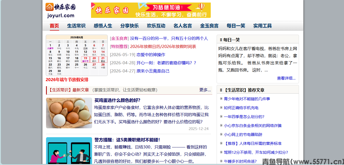Open 原来小丑竟是自己 article

click(x=153, y=71)
